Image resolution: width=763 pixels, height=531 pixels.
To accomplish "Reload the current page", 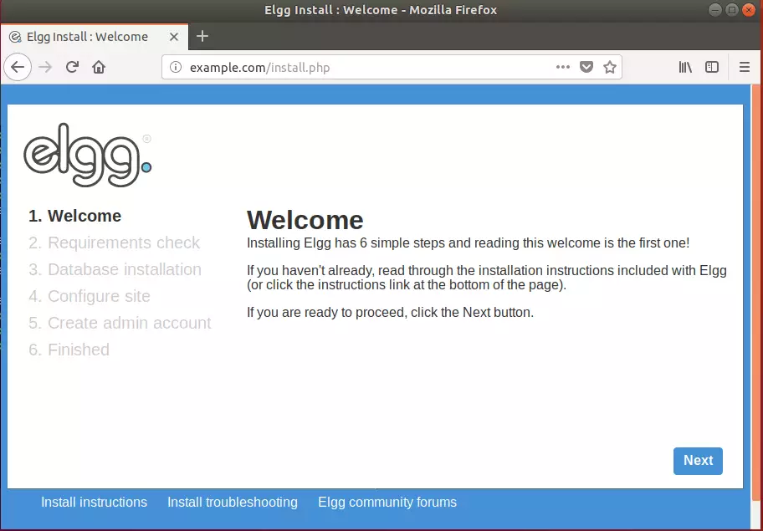I will (x=72, y=67).
